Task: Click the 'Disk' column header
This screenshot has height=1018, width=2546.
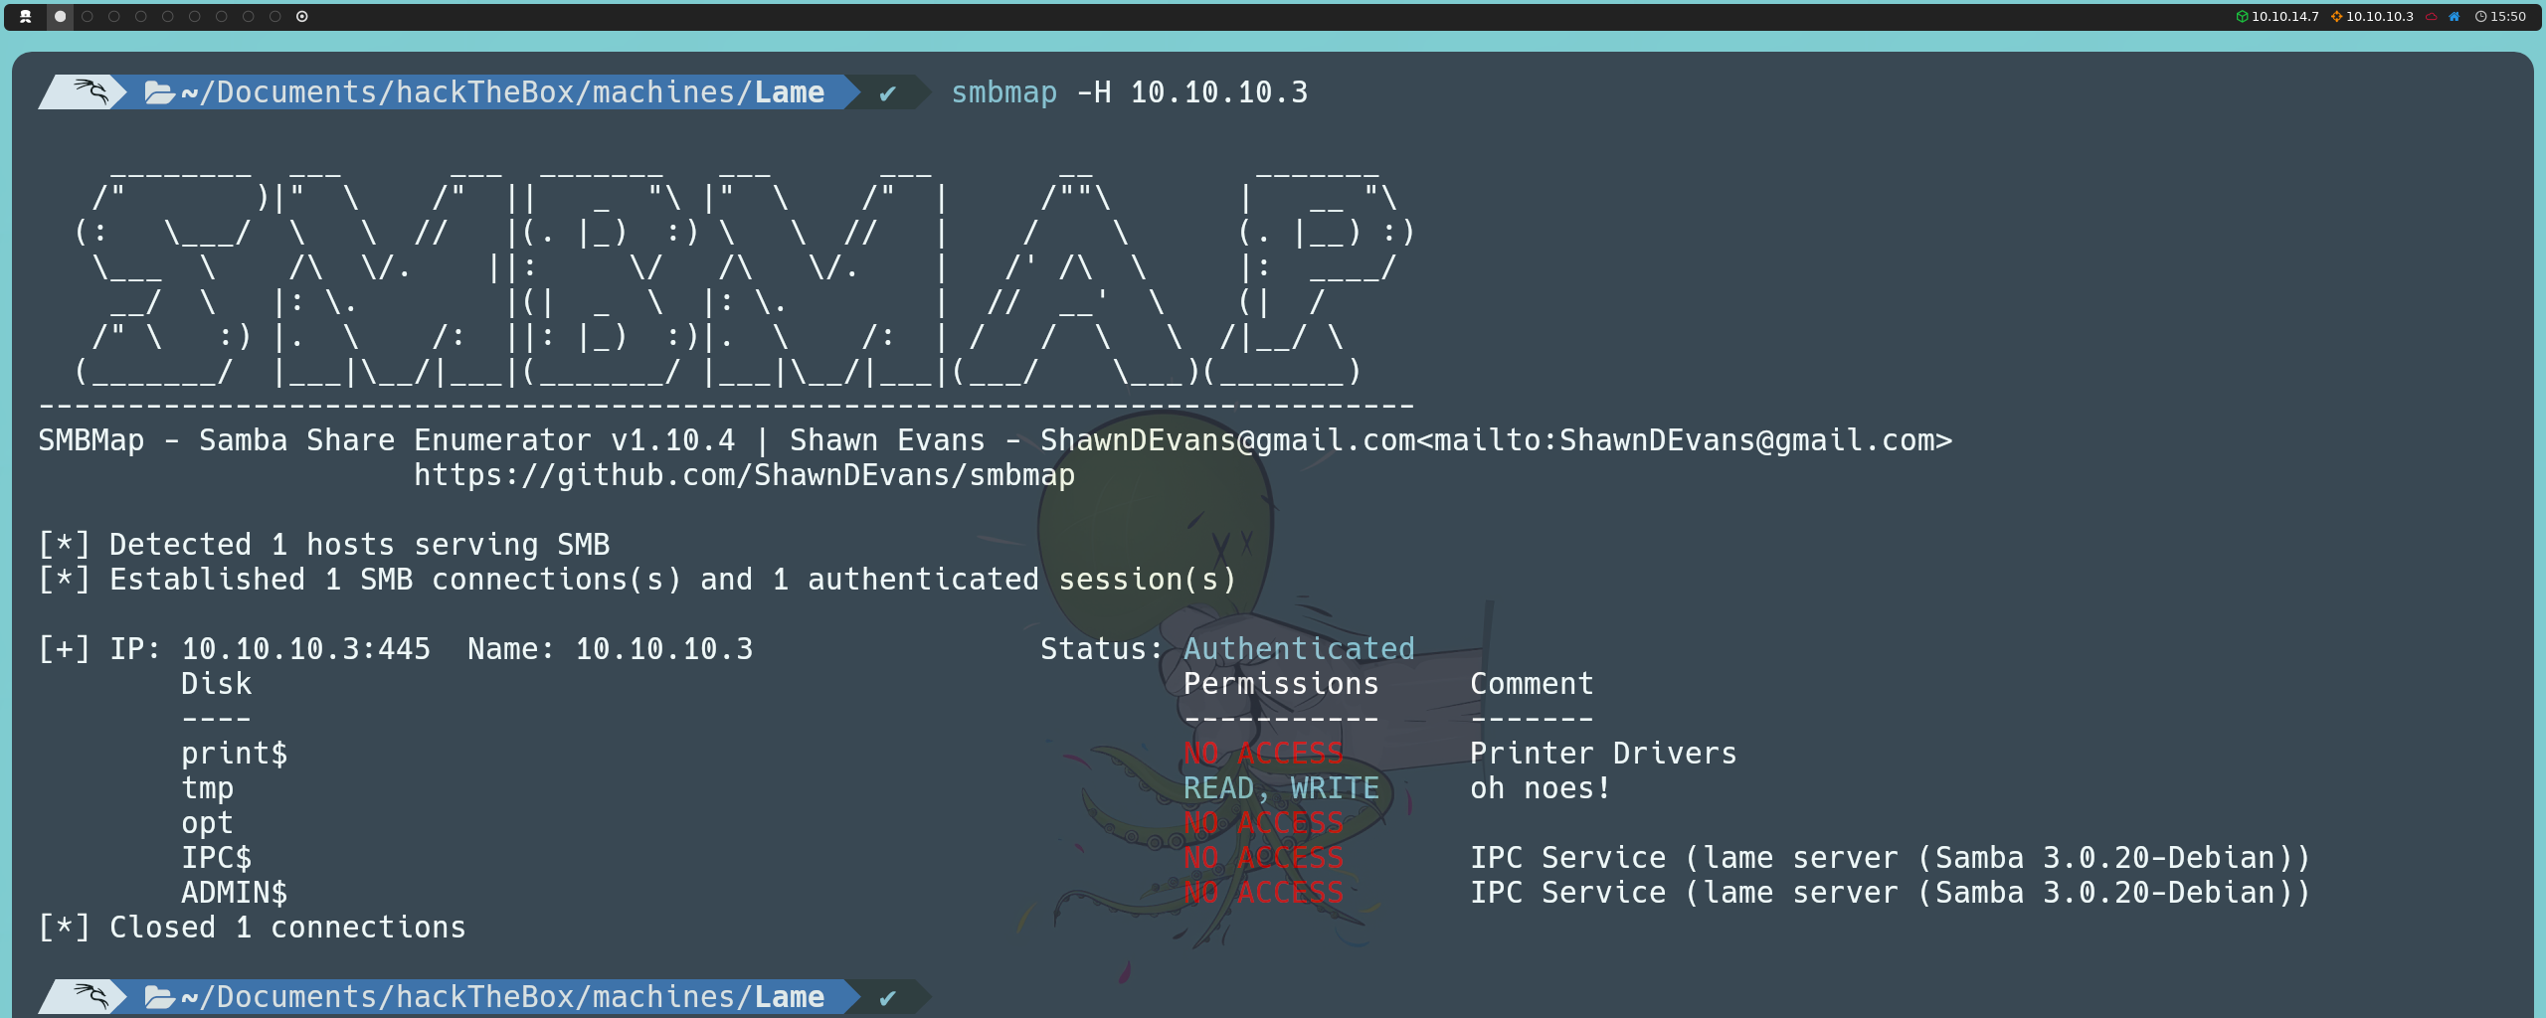Action: coord(217,684)
